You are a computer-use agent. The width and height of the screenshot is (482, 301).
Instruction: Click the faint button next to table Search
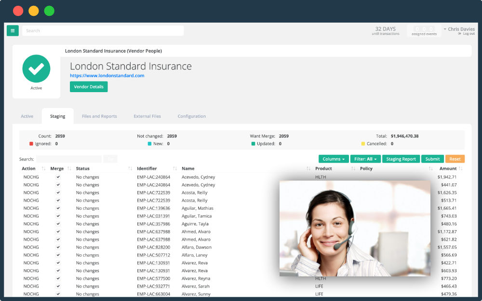coord(110,159)
